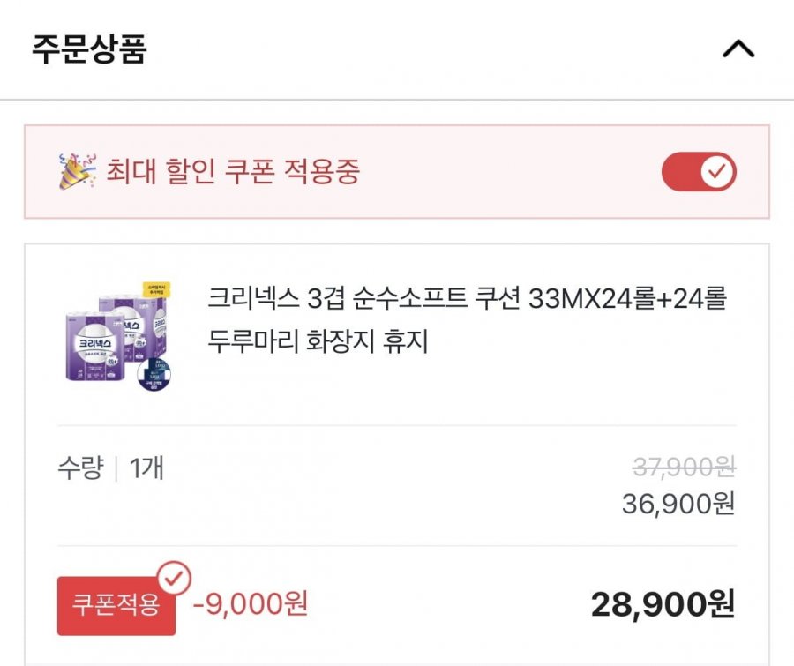The height and width of the screenshot is (666, 794).
Task: Click the -9,000원 coupon discount amount
Action: [251, 603]
